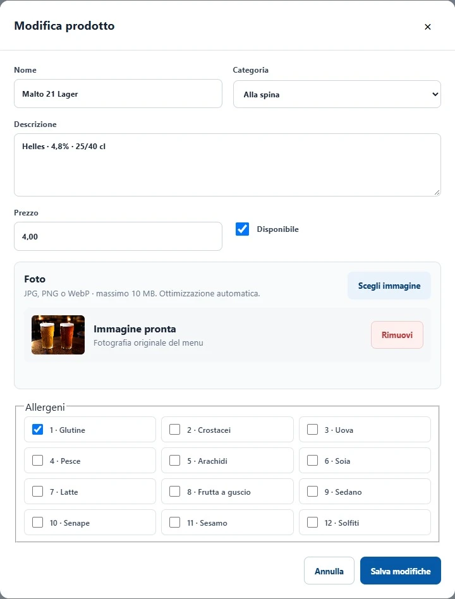The image size is (455, 599).
Task: Select the Frutta a guscio allergen
Action: (x=174, y=492)
